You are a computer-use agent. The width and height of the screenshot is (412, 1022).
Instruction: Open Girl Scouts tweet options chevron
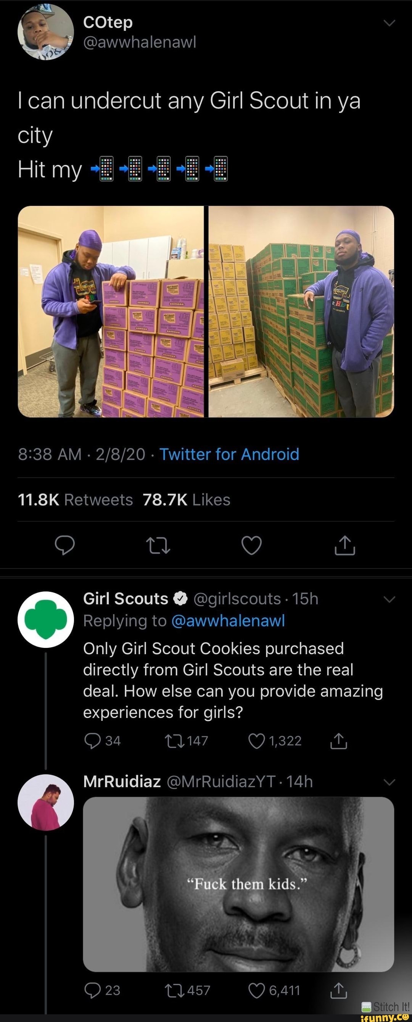[x=390, y=599]
